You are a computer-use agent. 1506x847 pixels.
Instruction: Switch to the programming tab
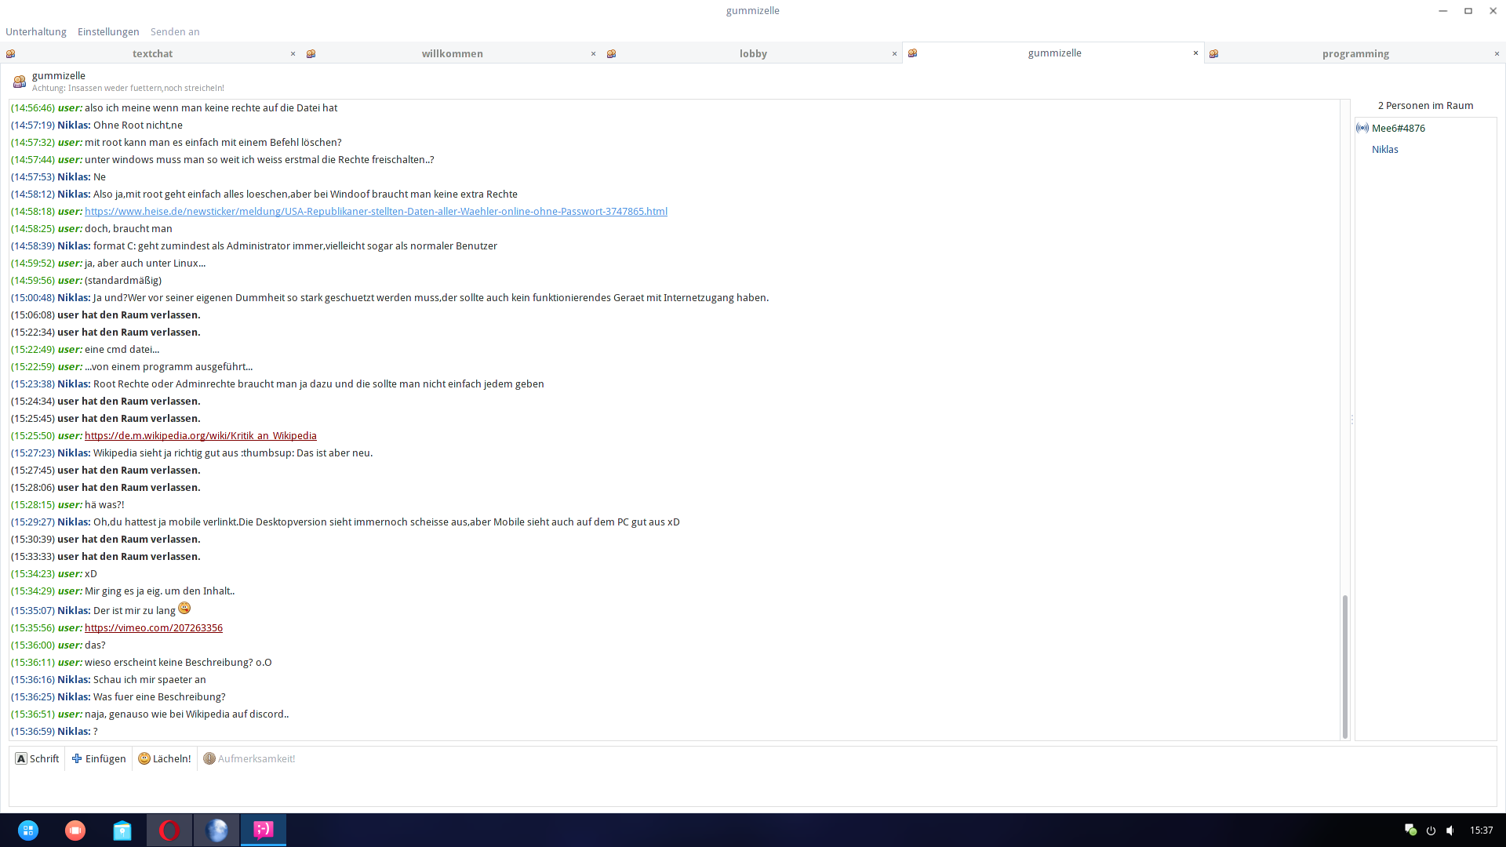(x=1355, y=53)
